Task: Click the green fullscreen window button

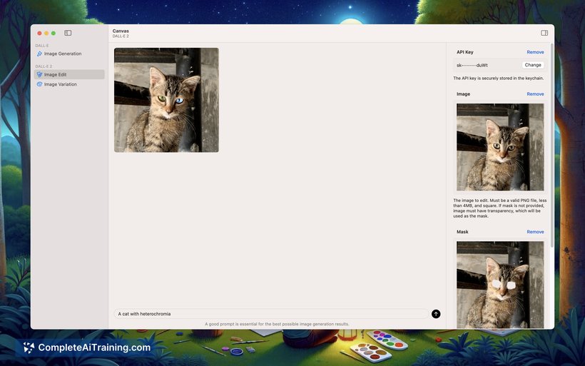Action: [54, 34]
